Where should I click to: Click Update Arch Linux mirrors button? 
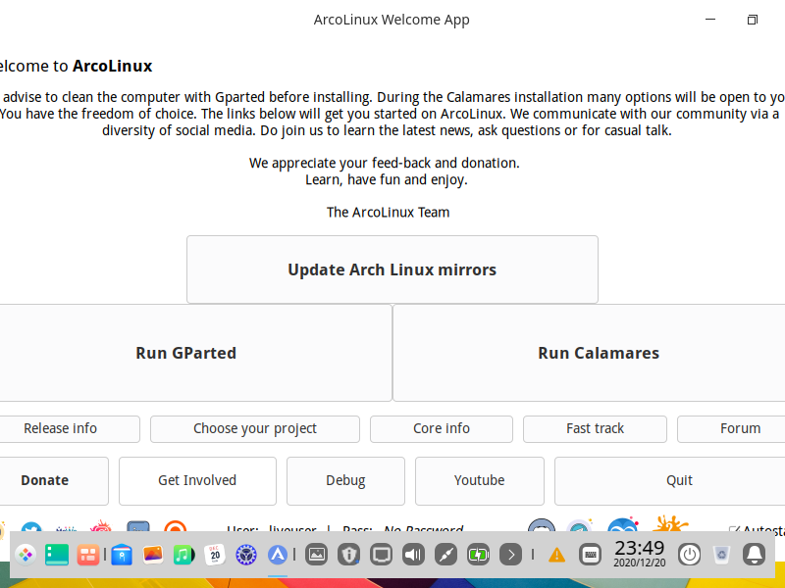[392, 269]
